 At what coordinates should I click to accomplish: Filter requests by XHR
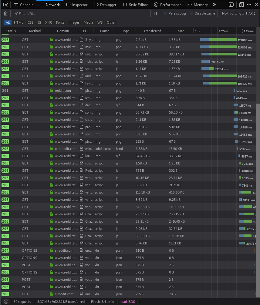tap(49, 22)
